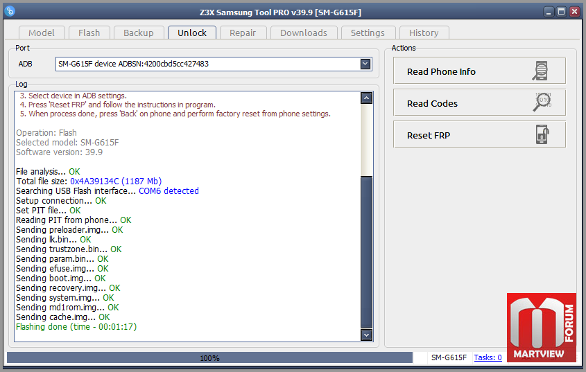Viewport: 586px width, 372px height.
Task: Open the Tasks: 0 link
Action: tap(488, 357)
